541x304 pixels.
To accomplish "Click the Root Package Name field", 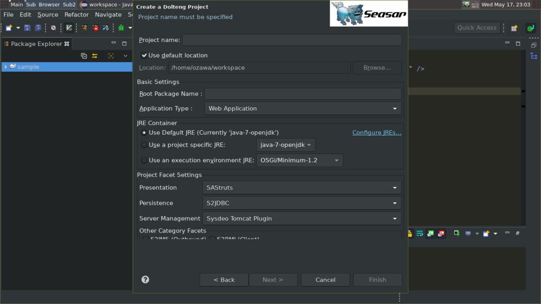I will tap(303, 94).
